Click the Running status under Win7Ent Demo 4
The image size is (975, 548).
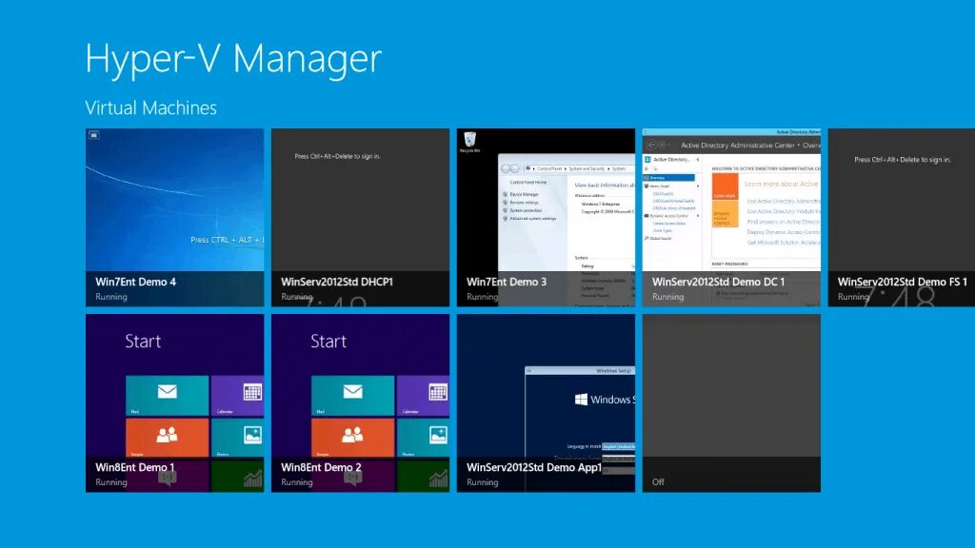(111, 297)
